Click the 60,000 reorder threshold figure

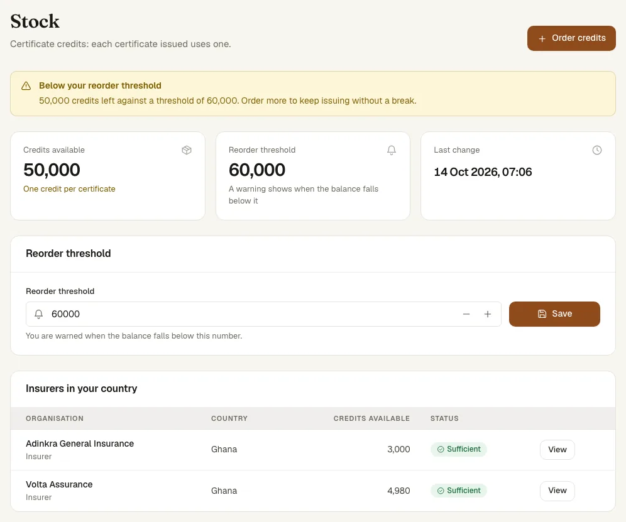pos(257,170)
